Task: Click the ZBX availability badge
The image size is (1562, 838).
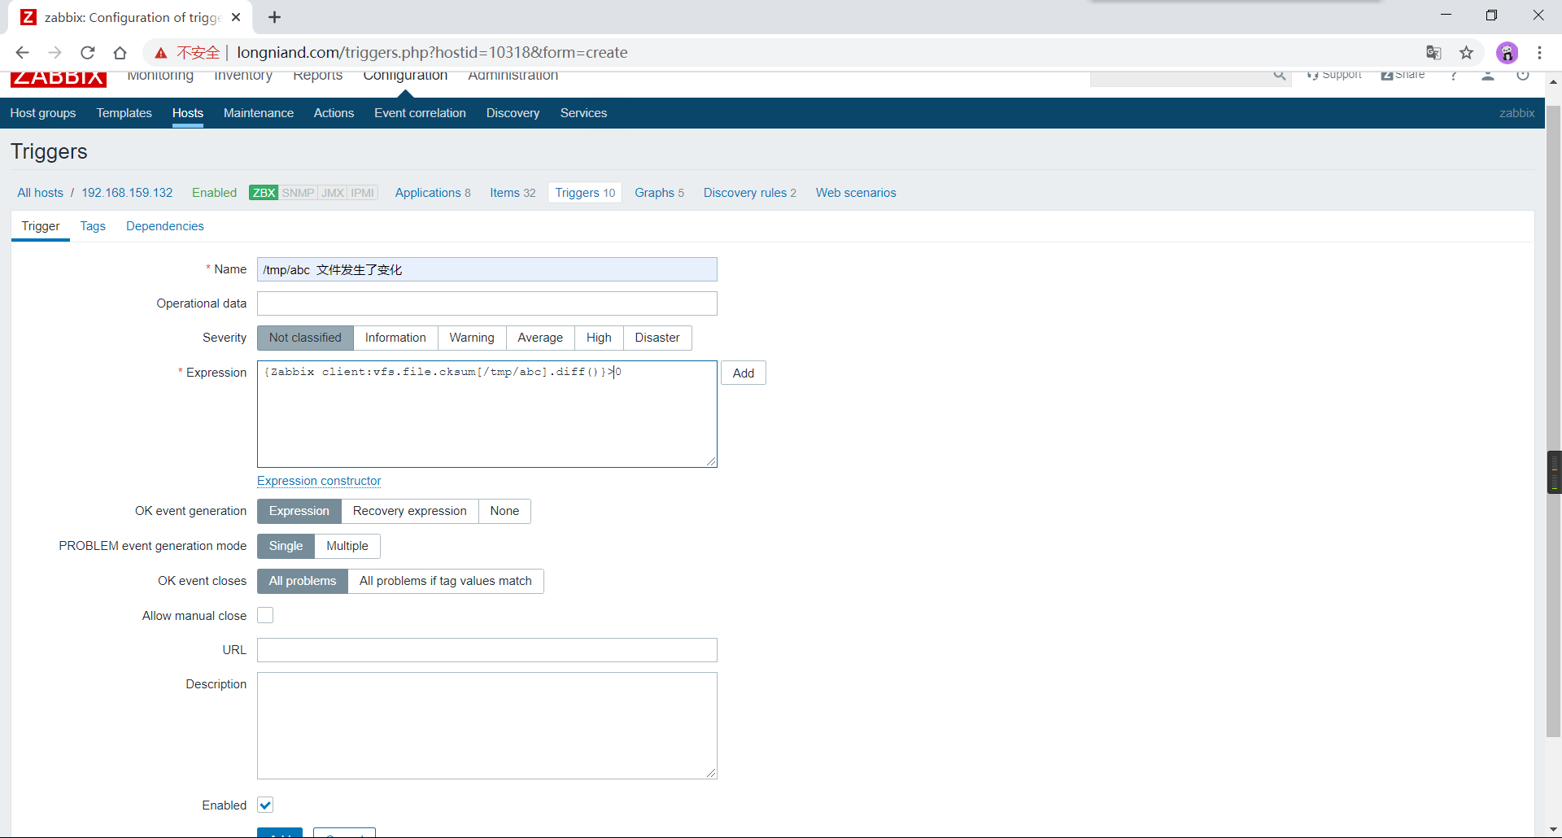Action: (264, 193)
